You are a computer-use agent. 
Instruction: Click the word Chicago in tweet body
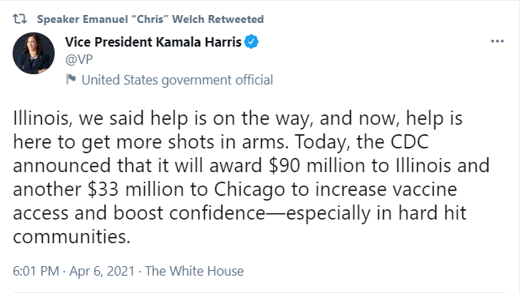click(249, 190)
